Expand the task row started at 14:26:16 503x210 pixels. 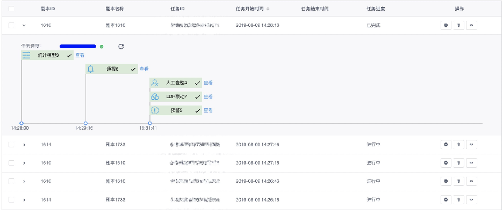(24, 200)
